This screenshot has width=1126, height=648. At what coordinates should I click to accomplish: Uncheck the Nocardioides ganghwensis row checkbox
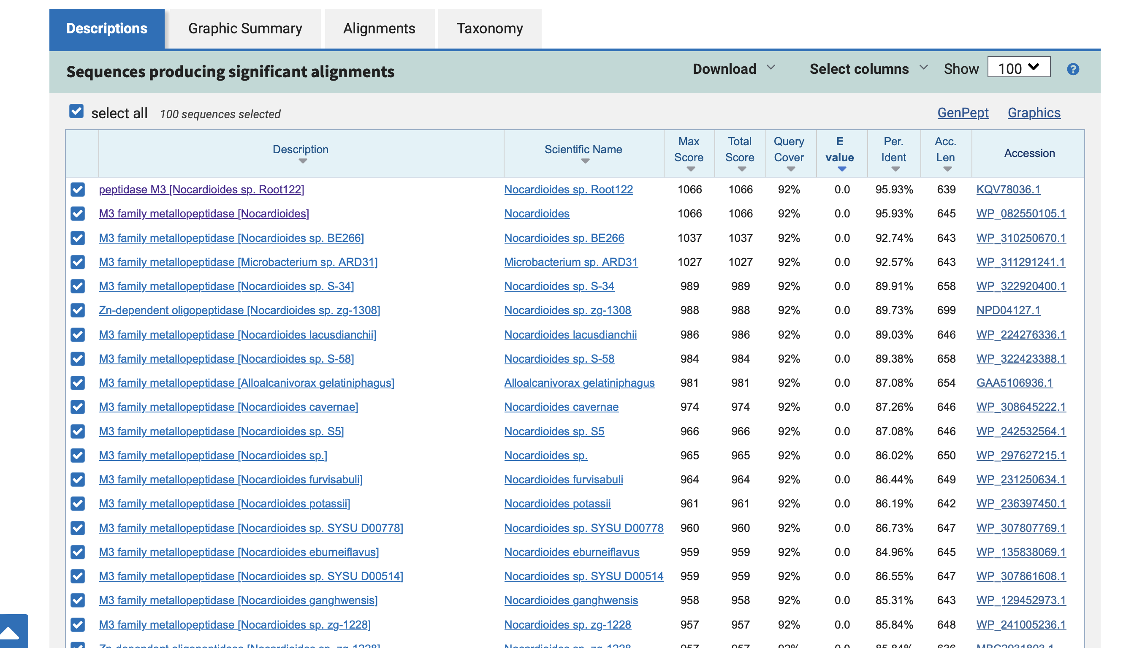click(x=77, y=600)
